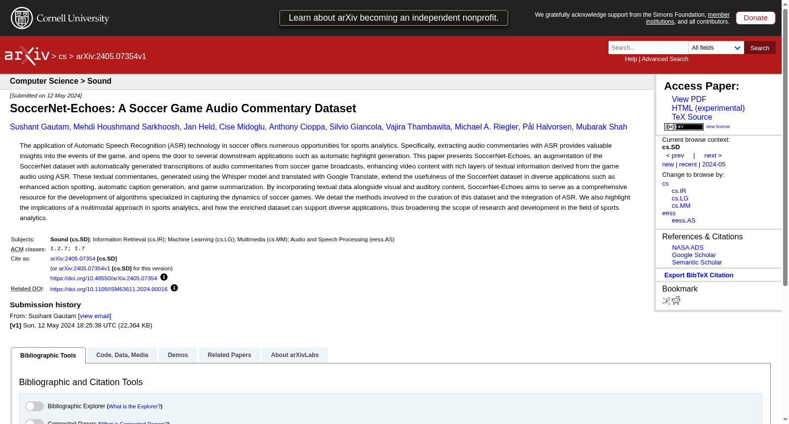
Task: Toggle the Connected Papers switch
Action: pyautogui.click(x=35, y=422)
